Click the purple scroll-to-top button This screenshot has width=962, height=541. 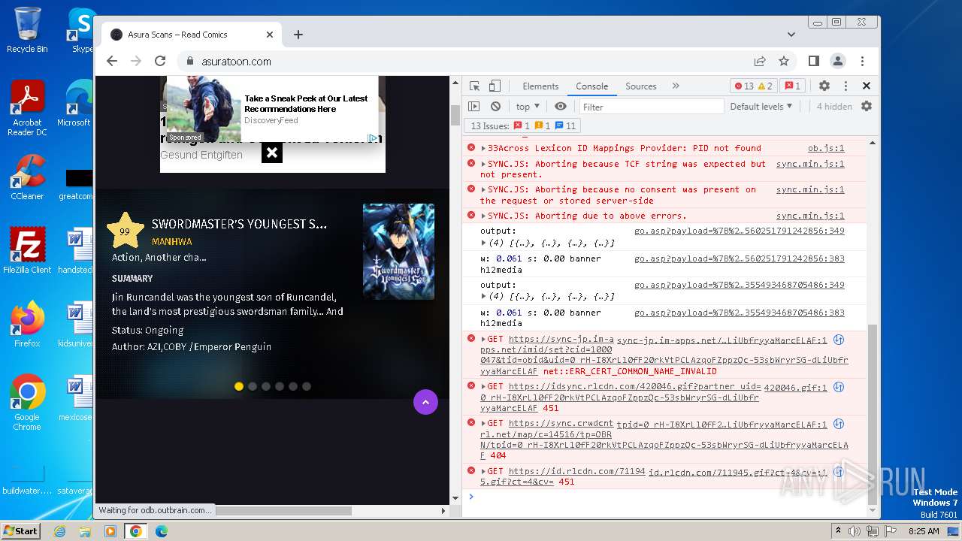point(425,402)
